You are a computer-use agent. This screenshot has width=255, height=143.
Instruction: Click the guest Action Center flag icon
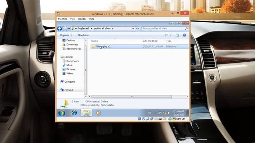tap(159, 113)
